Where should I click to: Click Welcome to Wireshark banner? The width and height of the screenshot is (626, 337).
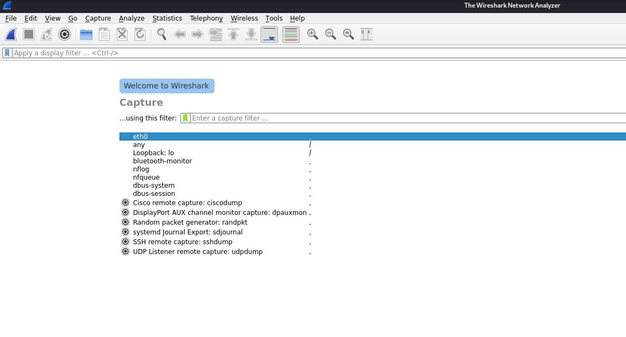(167, 86)
